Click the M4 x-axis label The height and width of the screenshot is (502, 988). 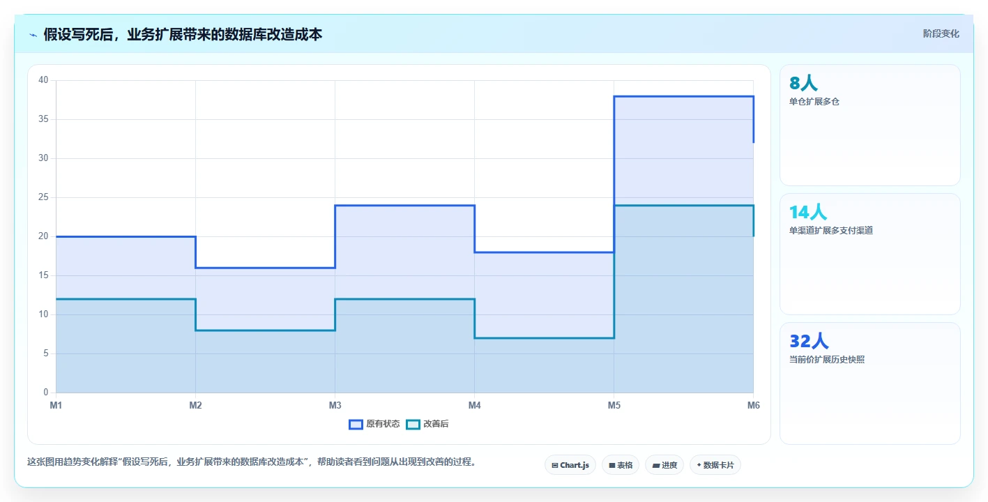coord(474,405)
